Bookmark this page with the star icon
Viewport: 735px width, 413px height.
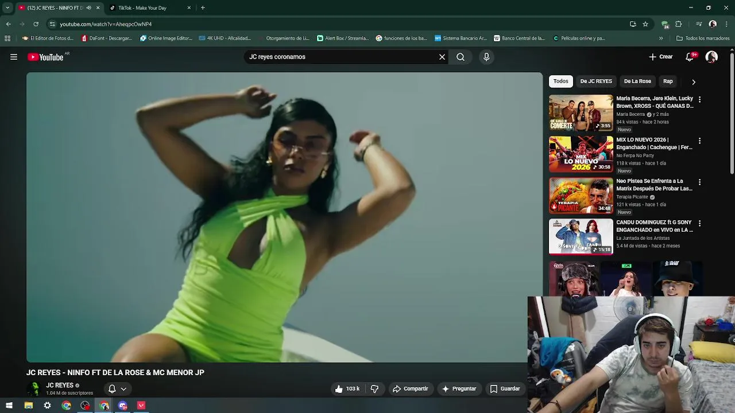(x=645, y=24)
